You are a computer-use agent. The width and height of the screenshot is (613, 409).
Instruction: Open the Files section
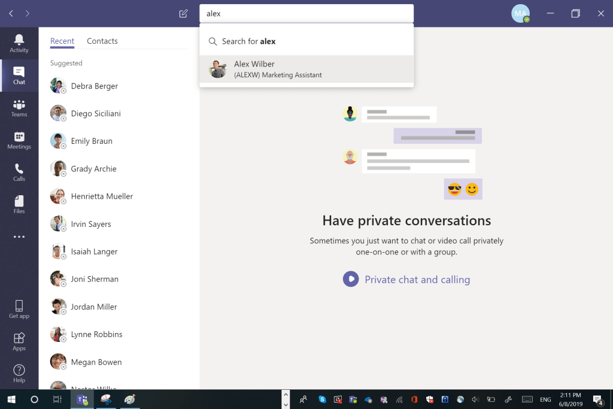pyautogui.click(x=19, y=204)
